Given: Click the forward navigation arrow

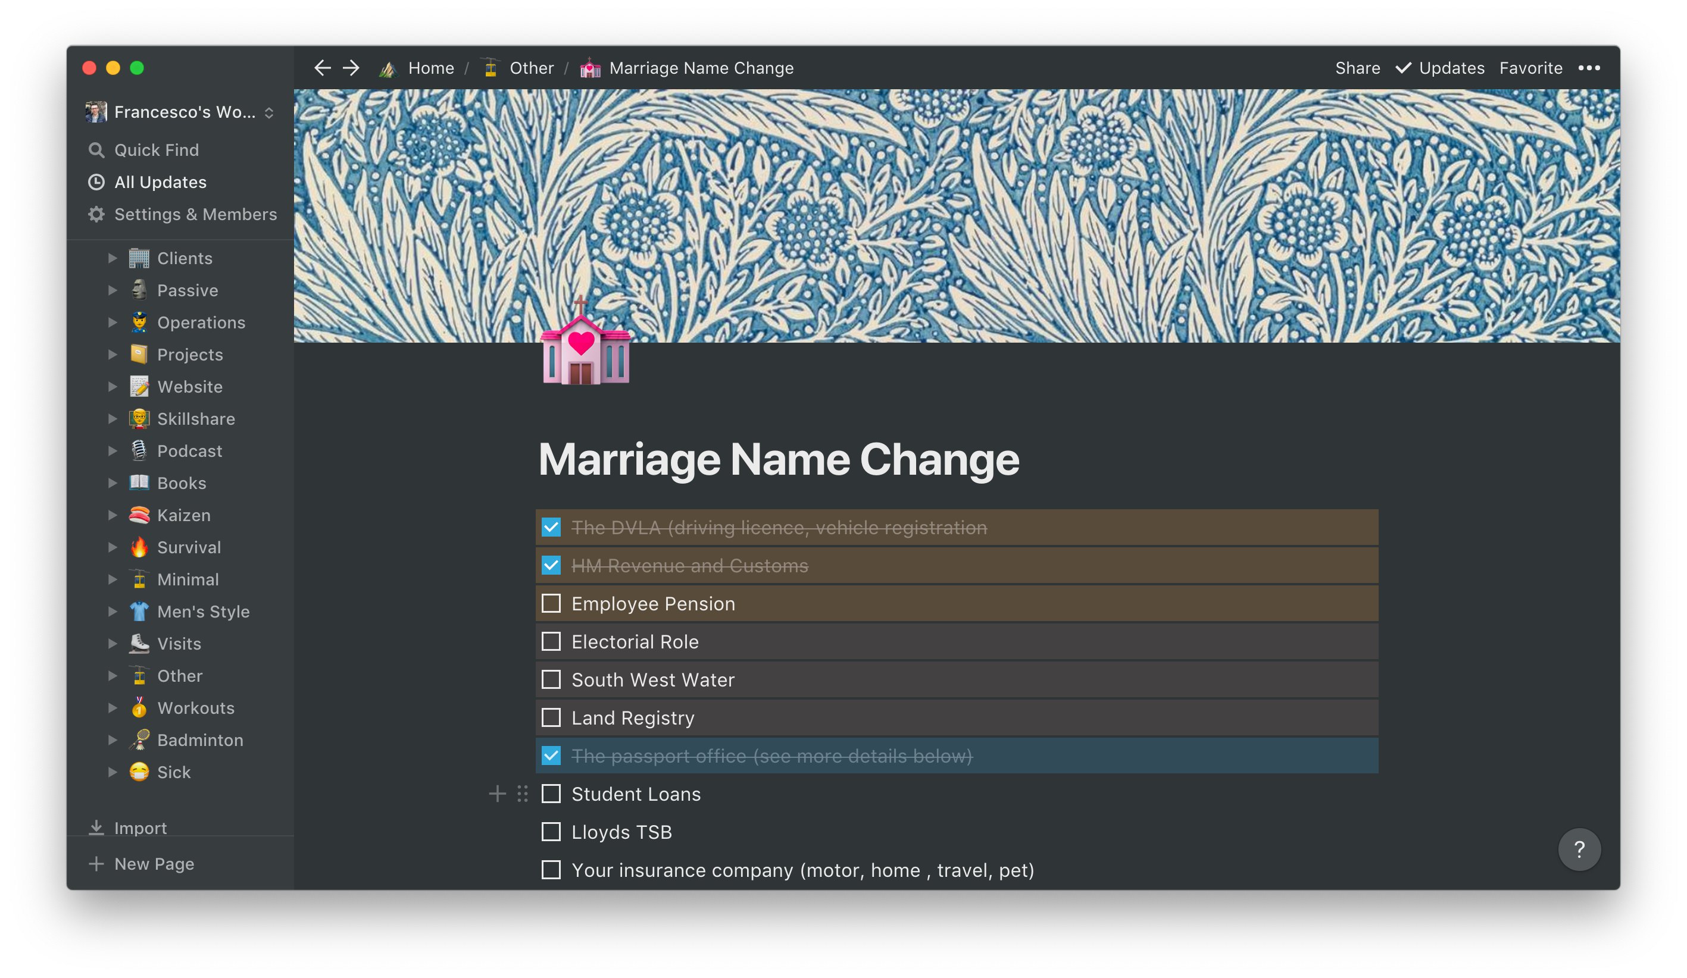Looking at the screenshot, I should [x=351, y=68].
